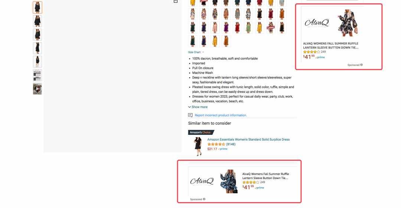Select the light green dress color swatch
401x208 pixels.
pos(248,27)
